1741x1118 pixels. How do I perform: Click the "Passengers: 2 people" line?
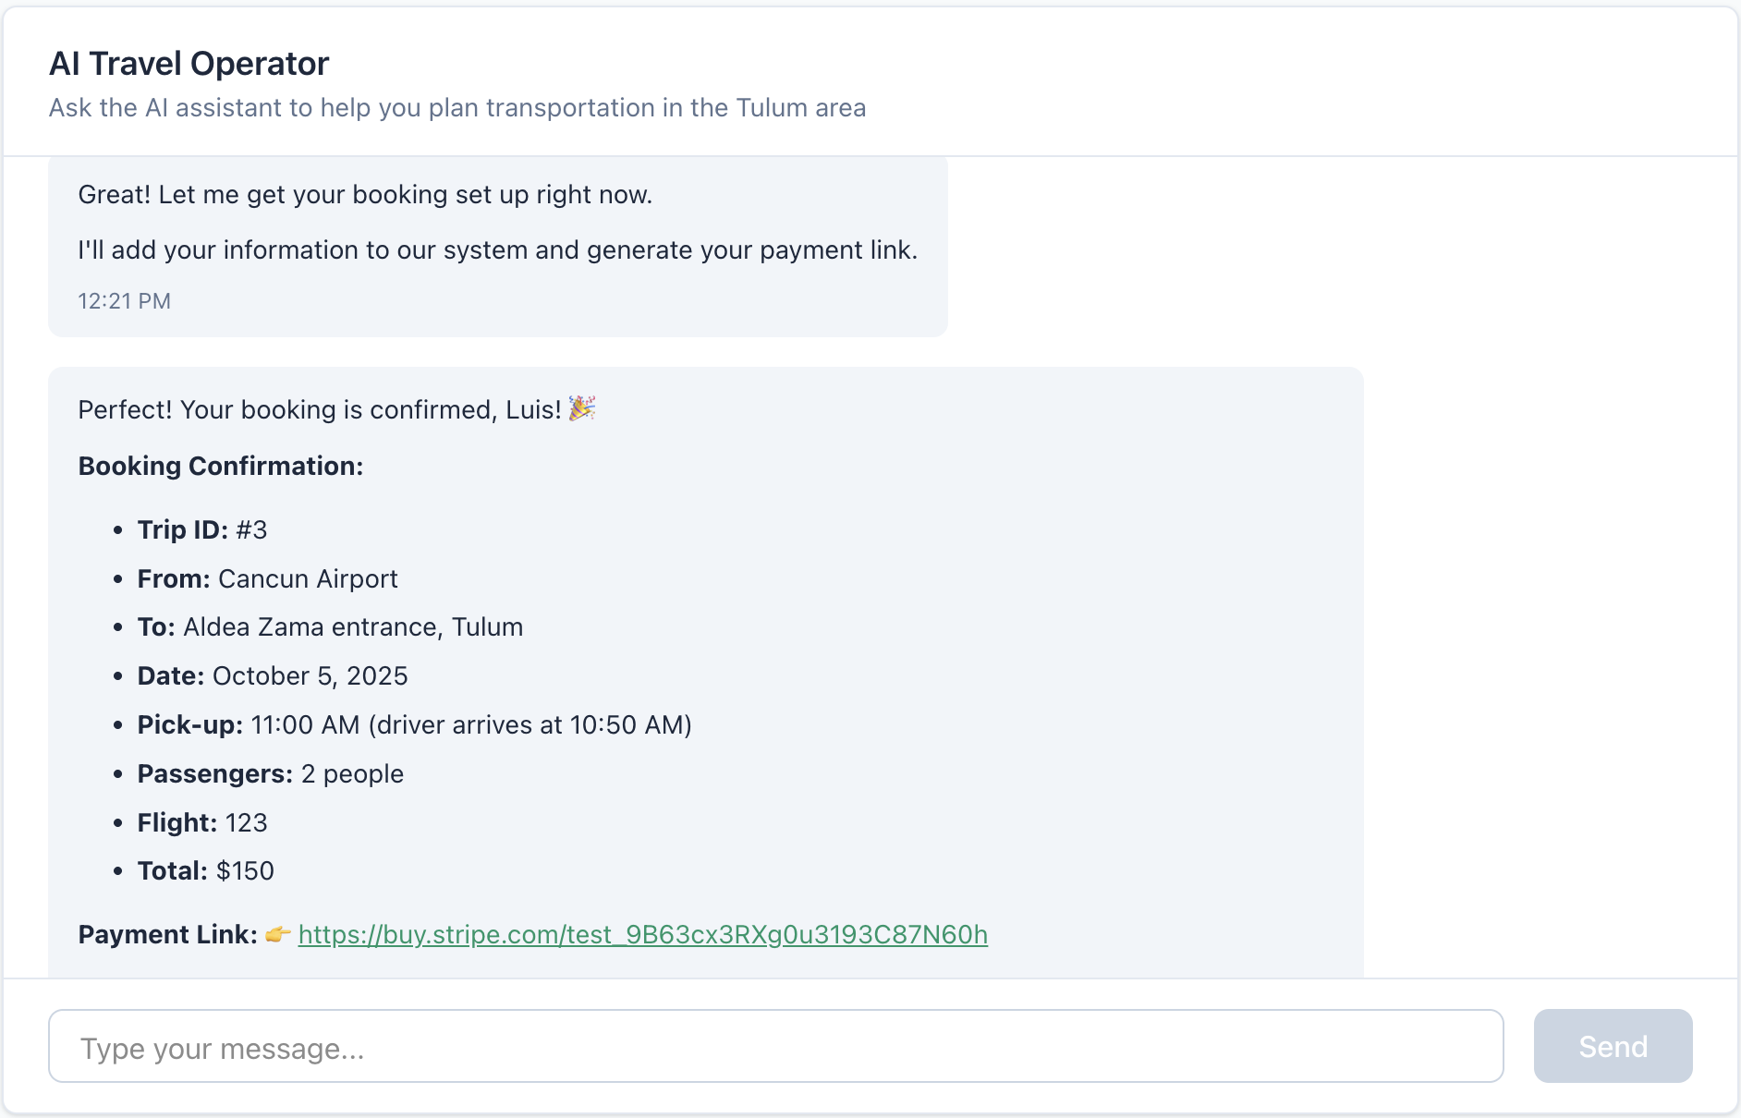270,774
